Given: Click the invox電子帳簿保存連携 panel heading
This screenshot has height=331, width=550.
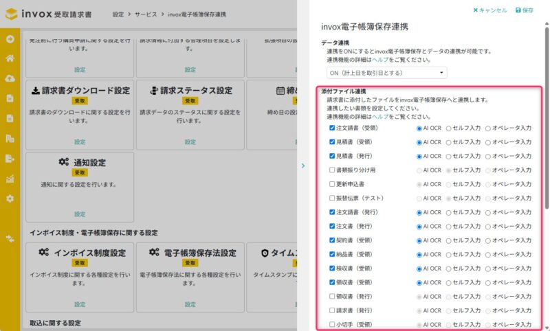Looking at the screenshot, I should [364, 27].
